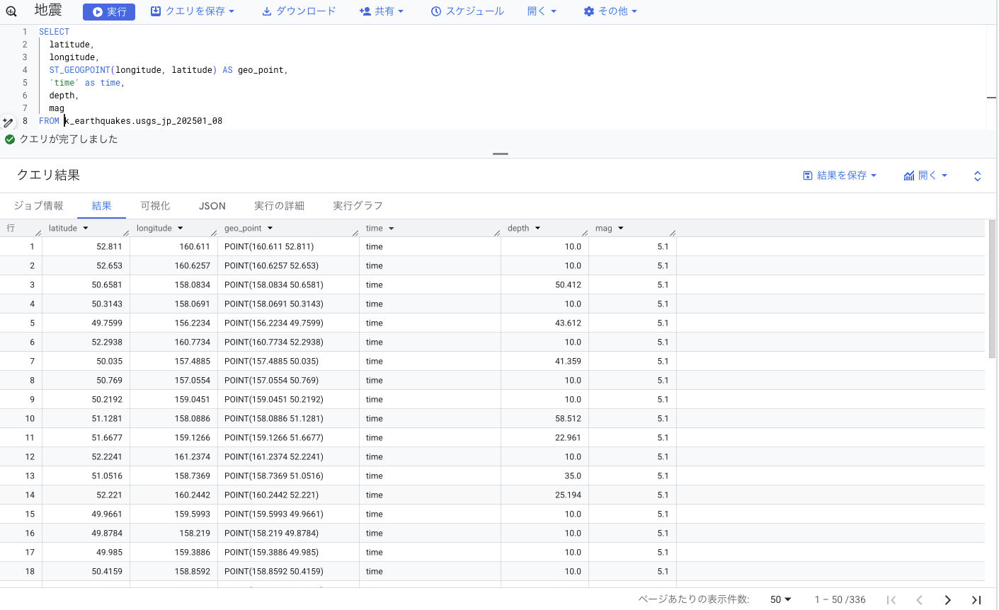Click the ダウンロード button
999x610 pixels.
(x=299, y=11)
